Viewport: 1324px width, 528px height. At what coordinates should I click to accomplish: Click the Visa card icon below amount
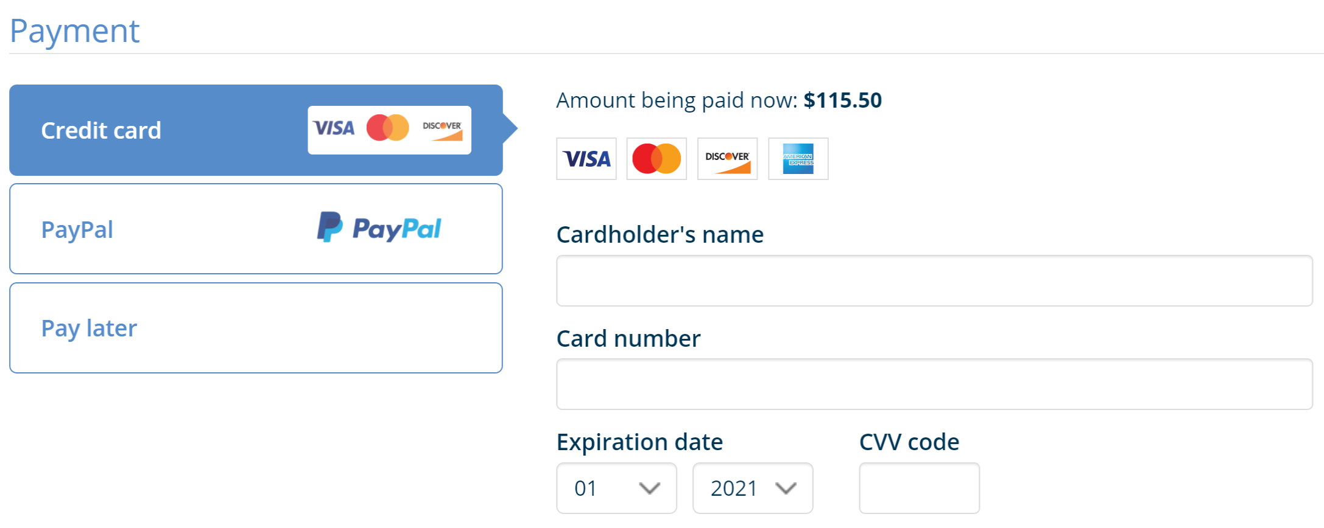point(586,159)
